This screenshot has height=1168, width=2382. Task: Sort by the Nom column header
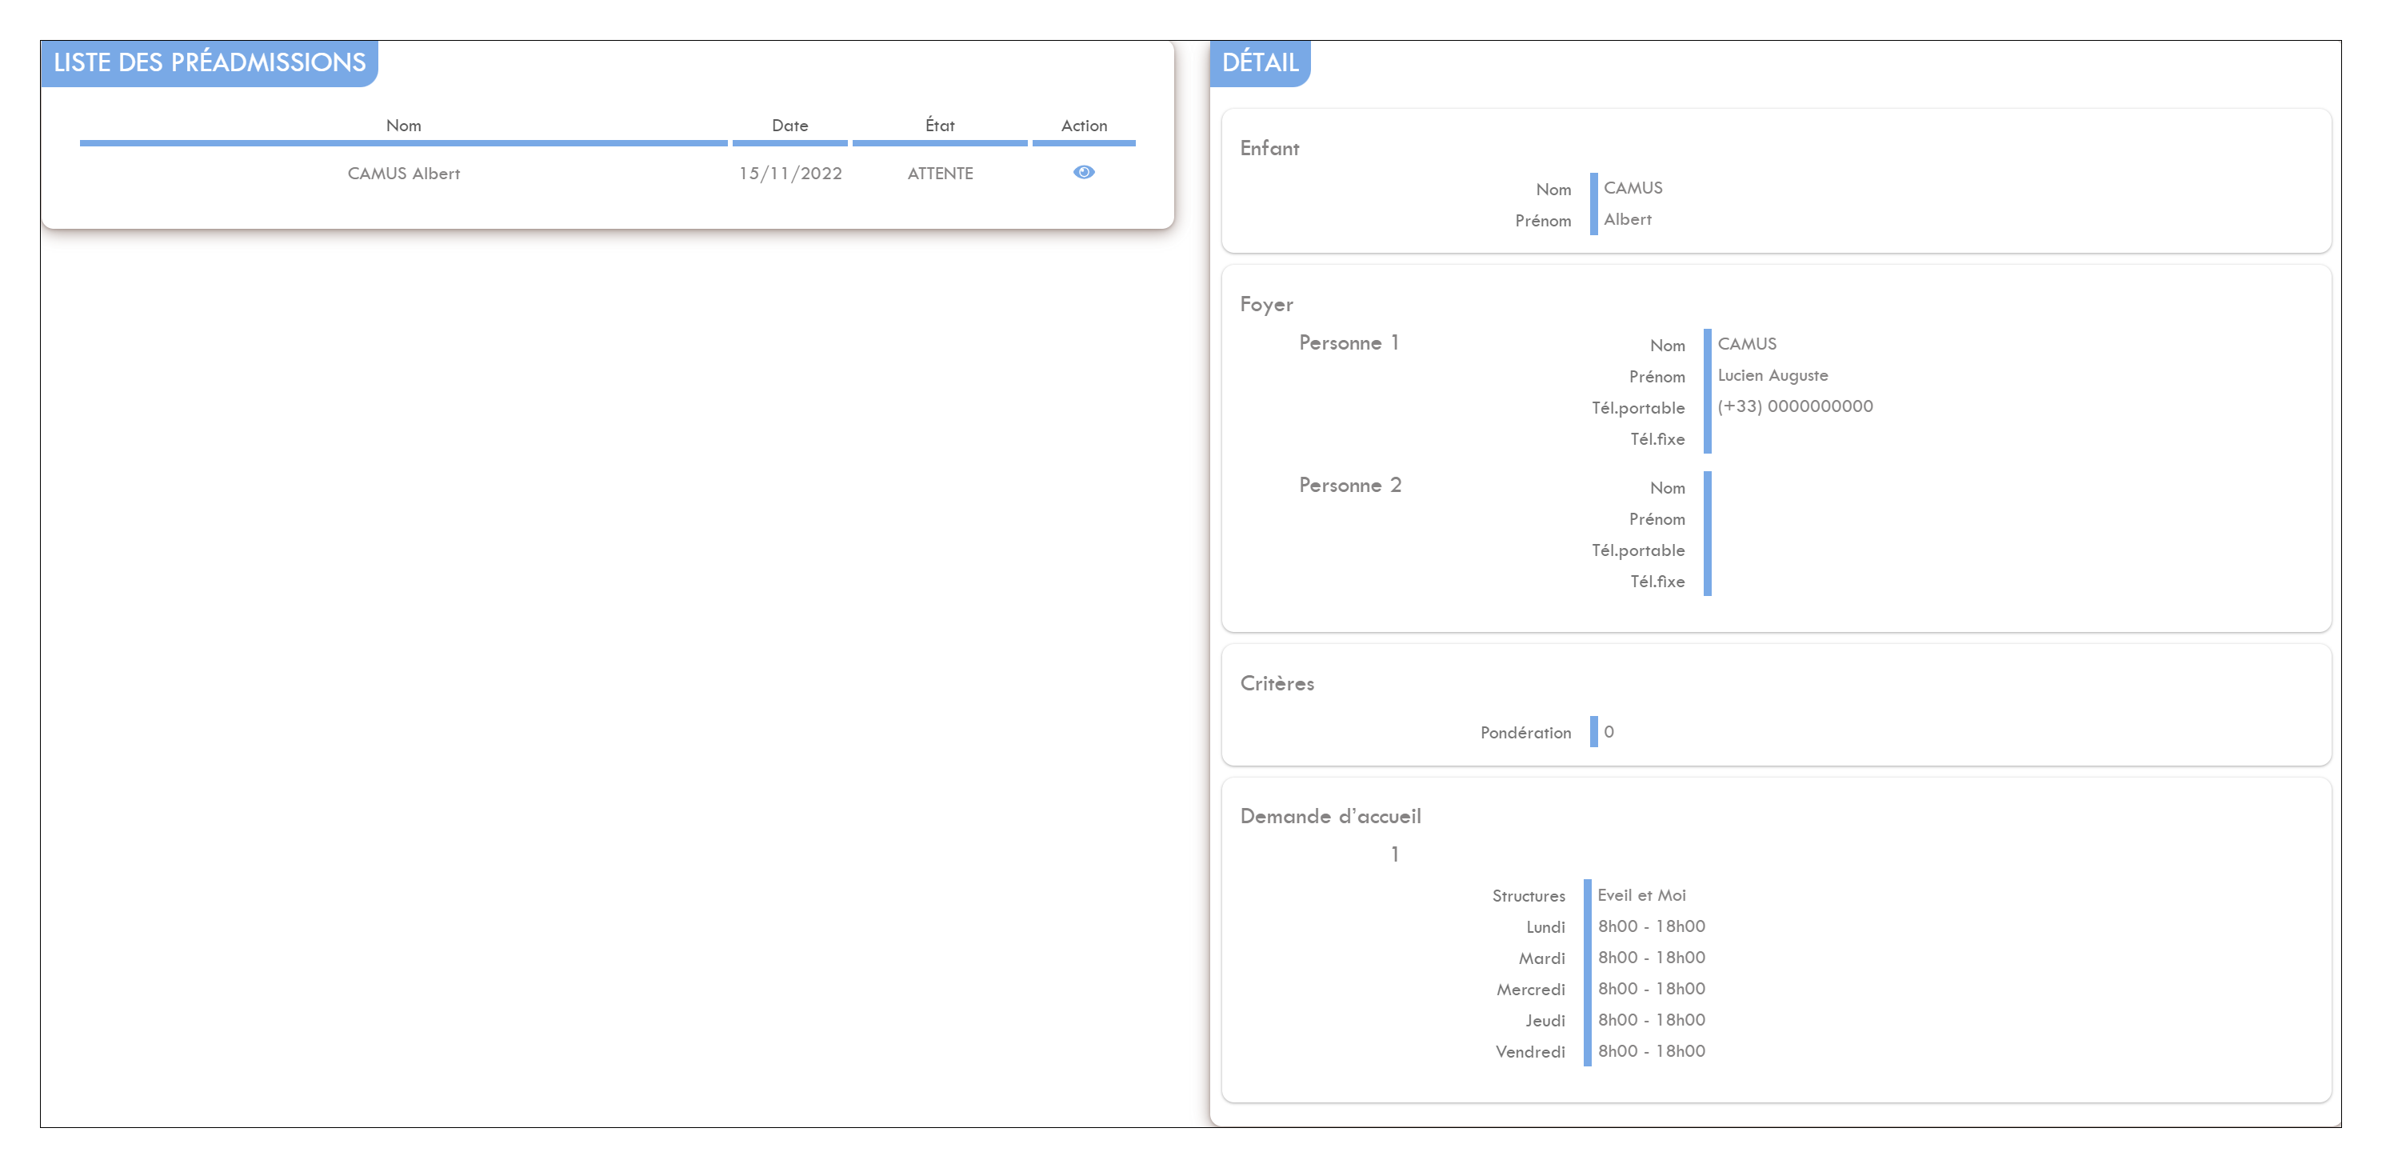pos(403,125)
